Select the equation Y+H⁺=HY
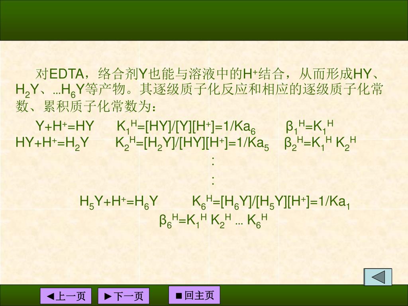The width and height of the screenshot is (408, 306). 65,126
